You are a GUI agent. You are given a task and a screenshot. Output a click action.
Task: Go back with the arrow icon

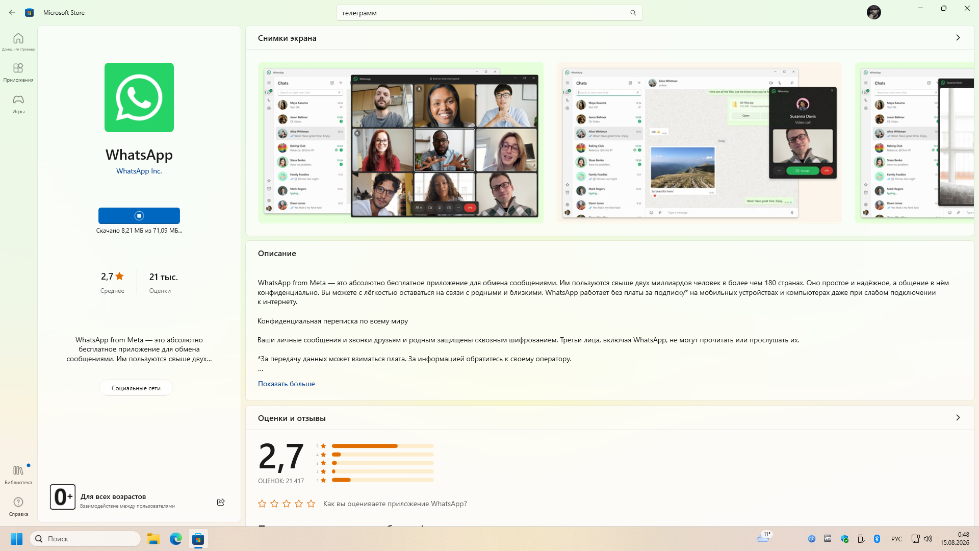(12, 12)
